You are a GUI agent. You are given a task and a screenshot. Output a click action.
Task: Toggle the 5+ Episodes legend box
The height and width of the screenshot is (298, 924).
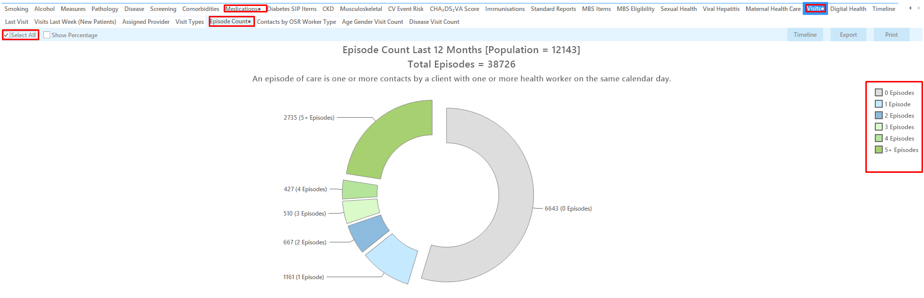click(x=879, y=149)
